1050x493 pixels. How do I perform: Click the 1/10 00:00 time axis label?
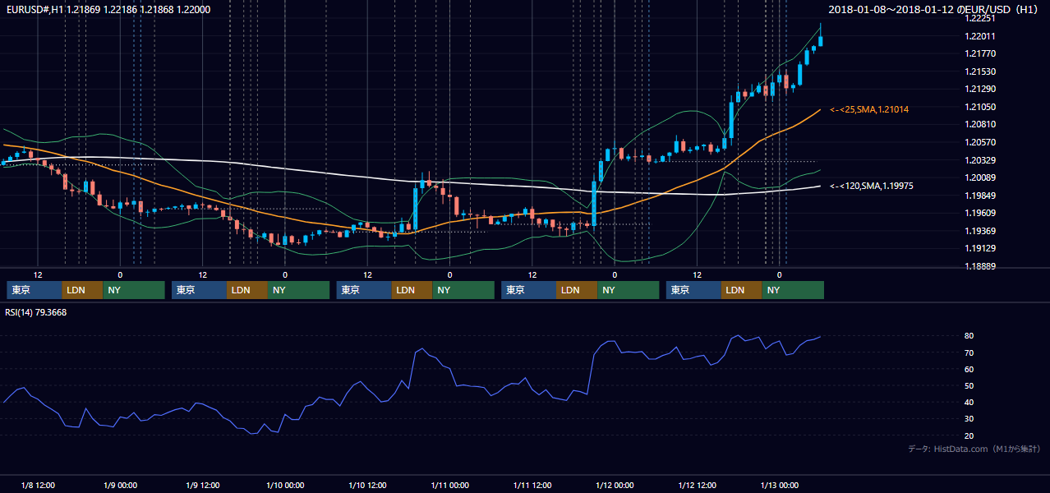pyautogui.click(x=284, y=486)
